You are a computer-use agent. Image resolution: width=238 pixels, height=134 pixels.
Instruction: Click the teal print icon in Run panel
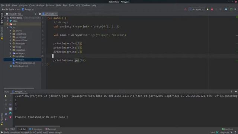coord(10,113)
